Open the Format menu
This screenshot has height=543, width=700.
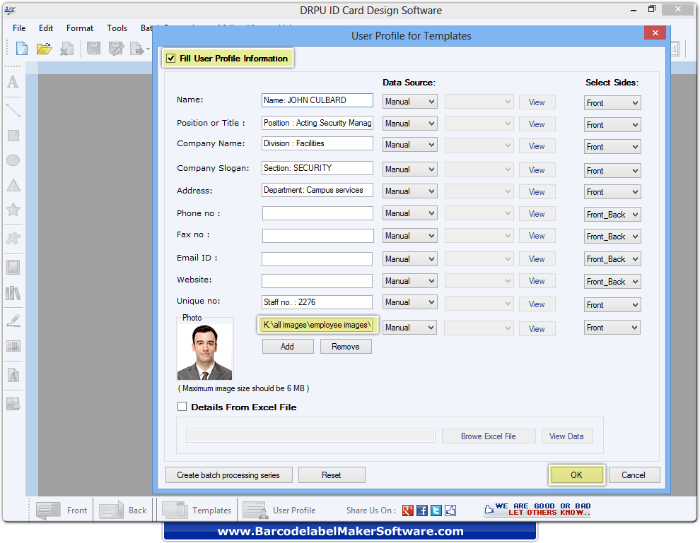pos(79,28)
